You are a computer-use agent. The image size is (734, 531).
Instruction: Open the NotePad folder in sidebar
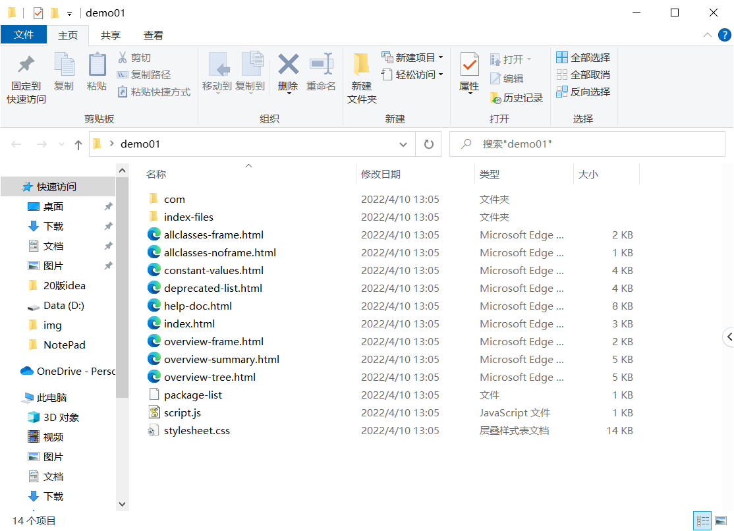(x=57, y=345)
